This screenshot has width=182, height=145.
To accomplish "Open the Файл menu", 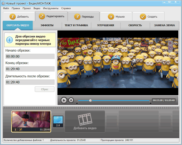I will (x=6, y=8).
